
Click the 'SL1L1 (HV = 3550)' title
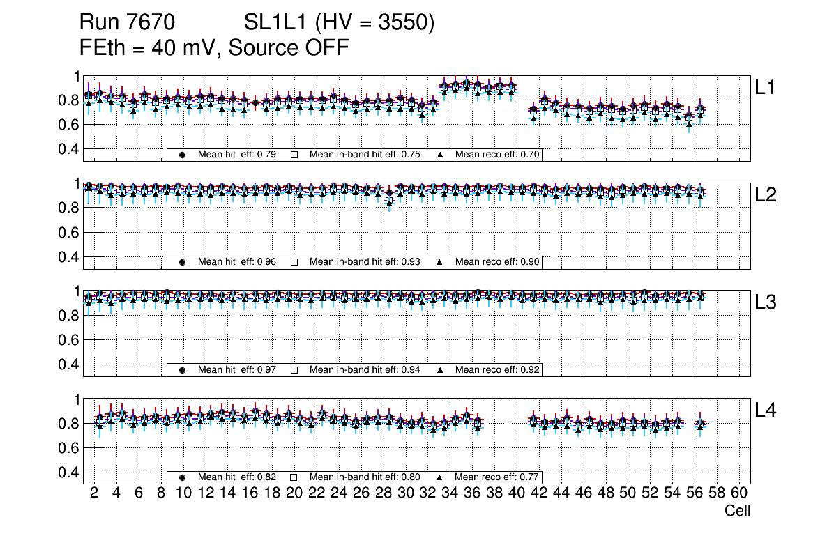[x=339, y=24]
